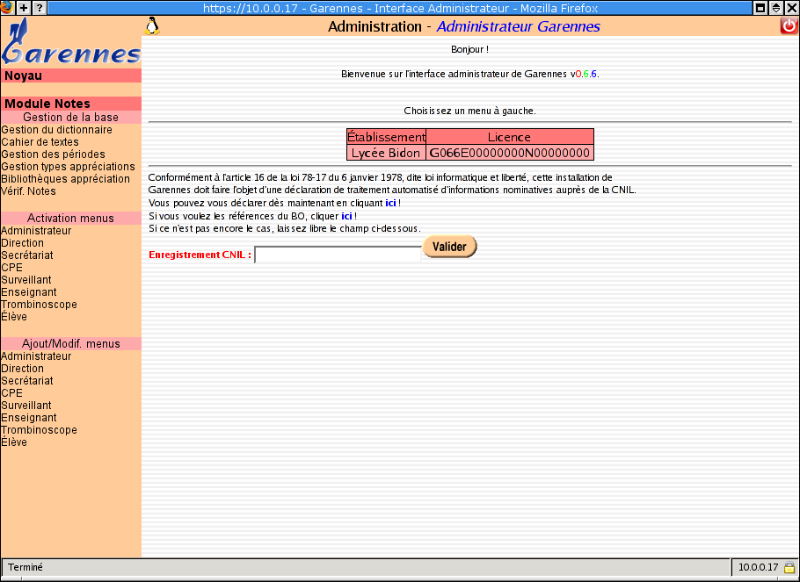The width and height of the screenshot is (800, 582).
Task: Open Enseignant under Ajout/Modif. menus
Action: (29, 418)
